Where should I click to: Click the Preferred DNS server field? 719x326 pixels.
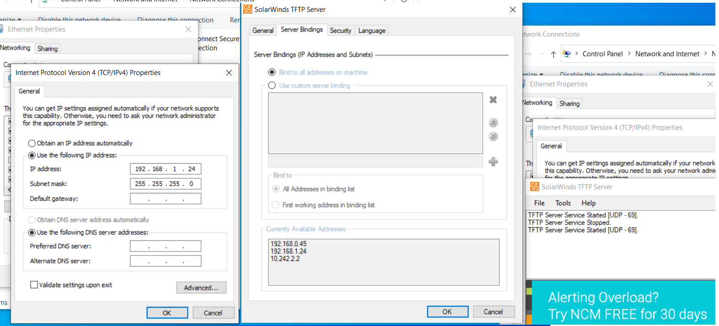click(x=165, y=246)
